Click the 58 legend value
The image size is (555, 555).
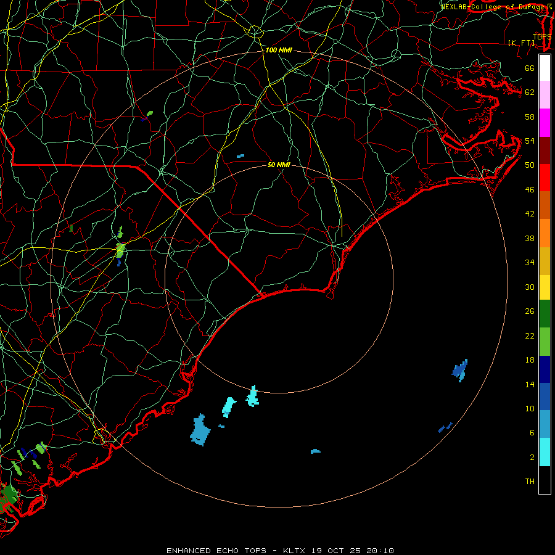coord(530,117)
